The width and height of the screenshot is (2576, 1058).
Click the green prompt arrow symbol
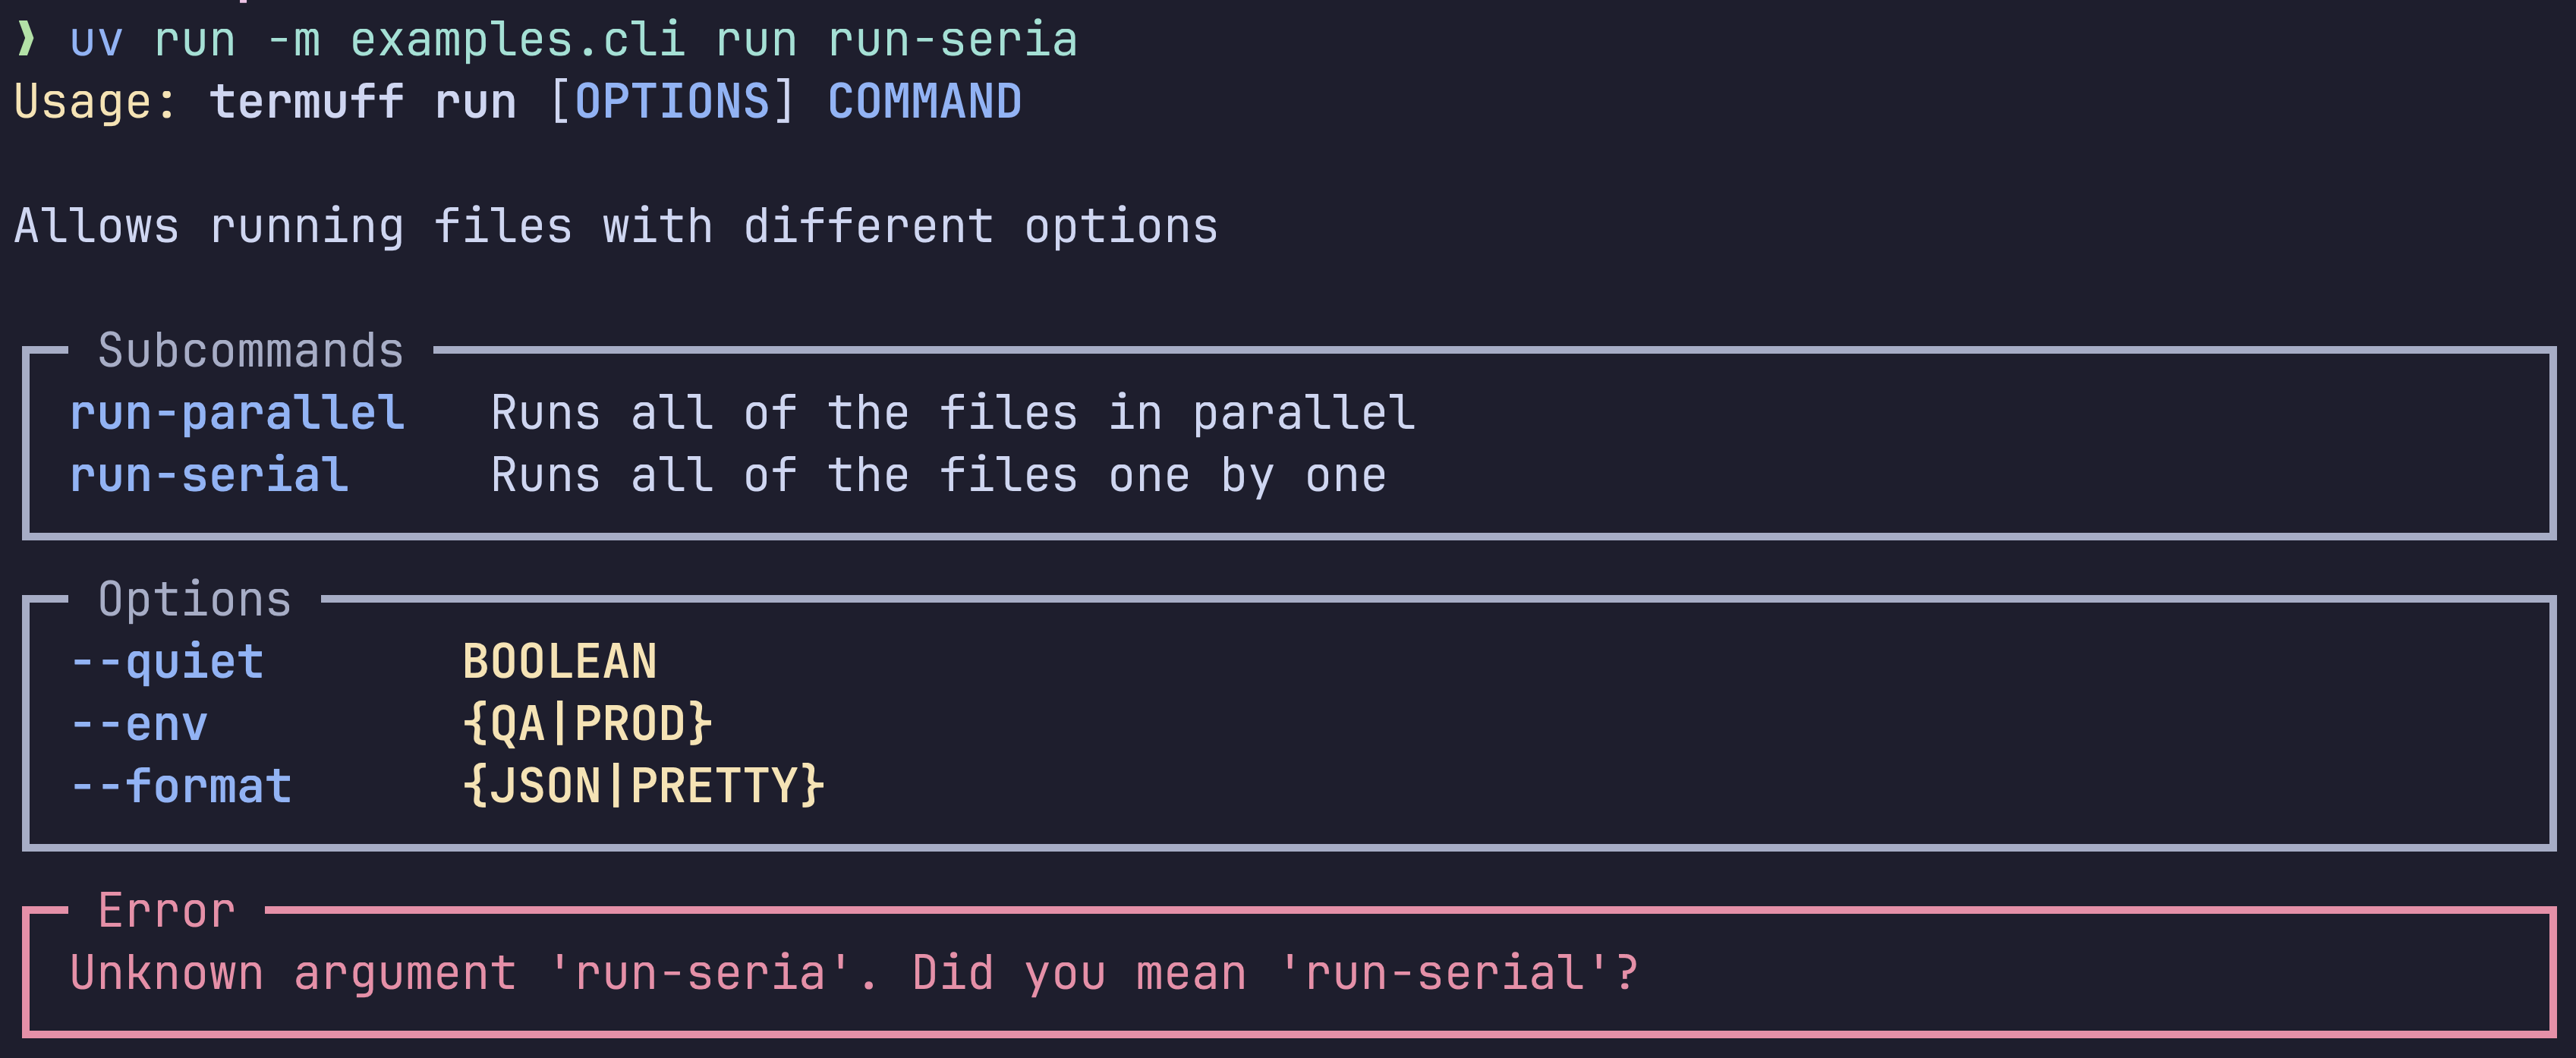coord(27,40)
